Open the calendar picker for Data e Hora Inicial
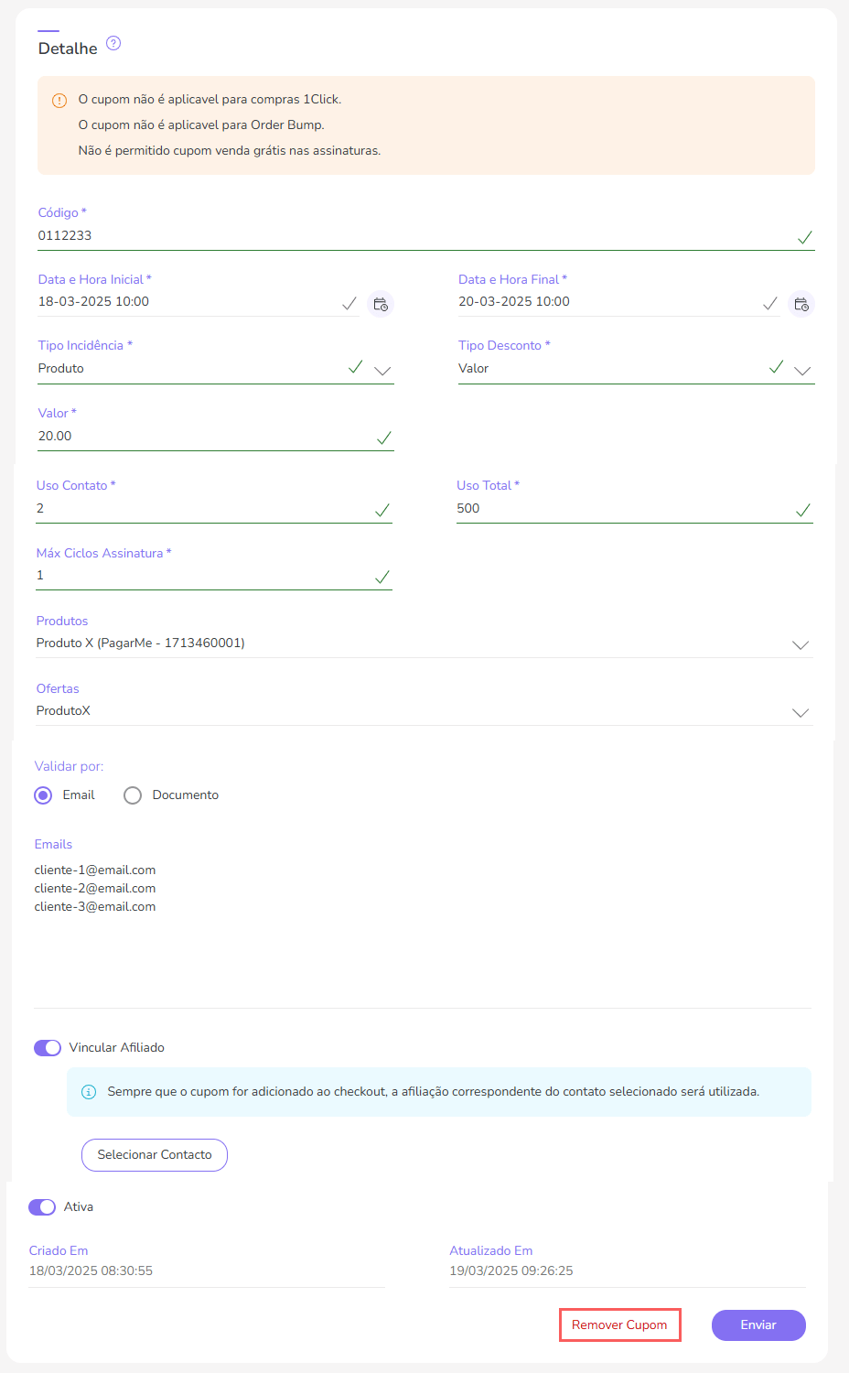 click(381, 304)
